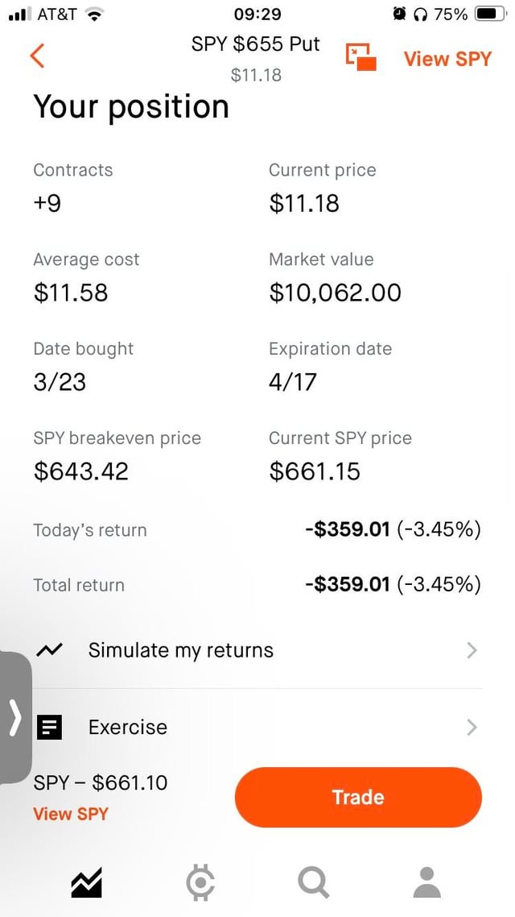515x917 pixels.
Task: Tap the Simulate my returns chart icon
Action: pyautogui.click(x=50, y=650)
